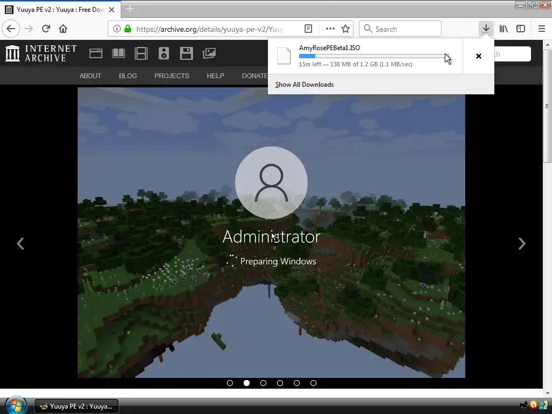Click the Internet Archive logo
Image resolution: width=552 pixels, height=414 pixels.
pos(41,53)
